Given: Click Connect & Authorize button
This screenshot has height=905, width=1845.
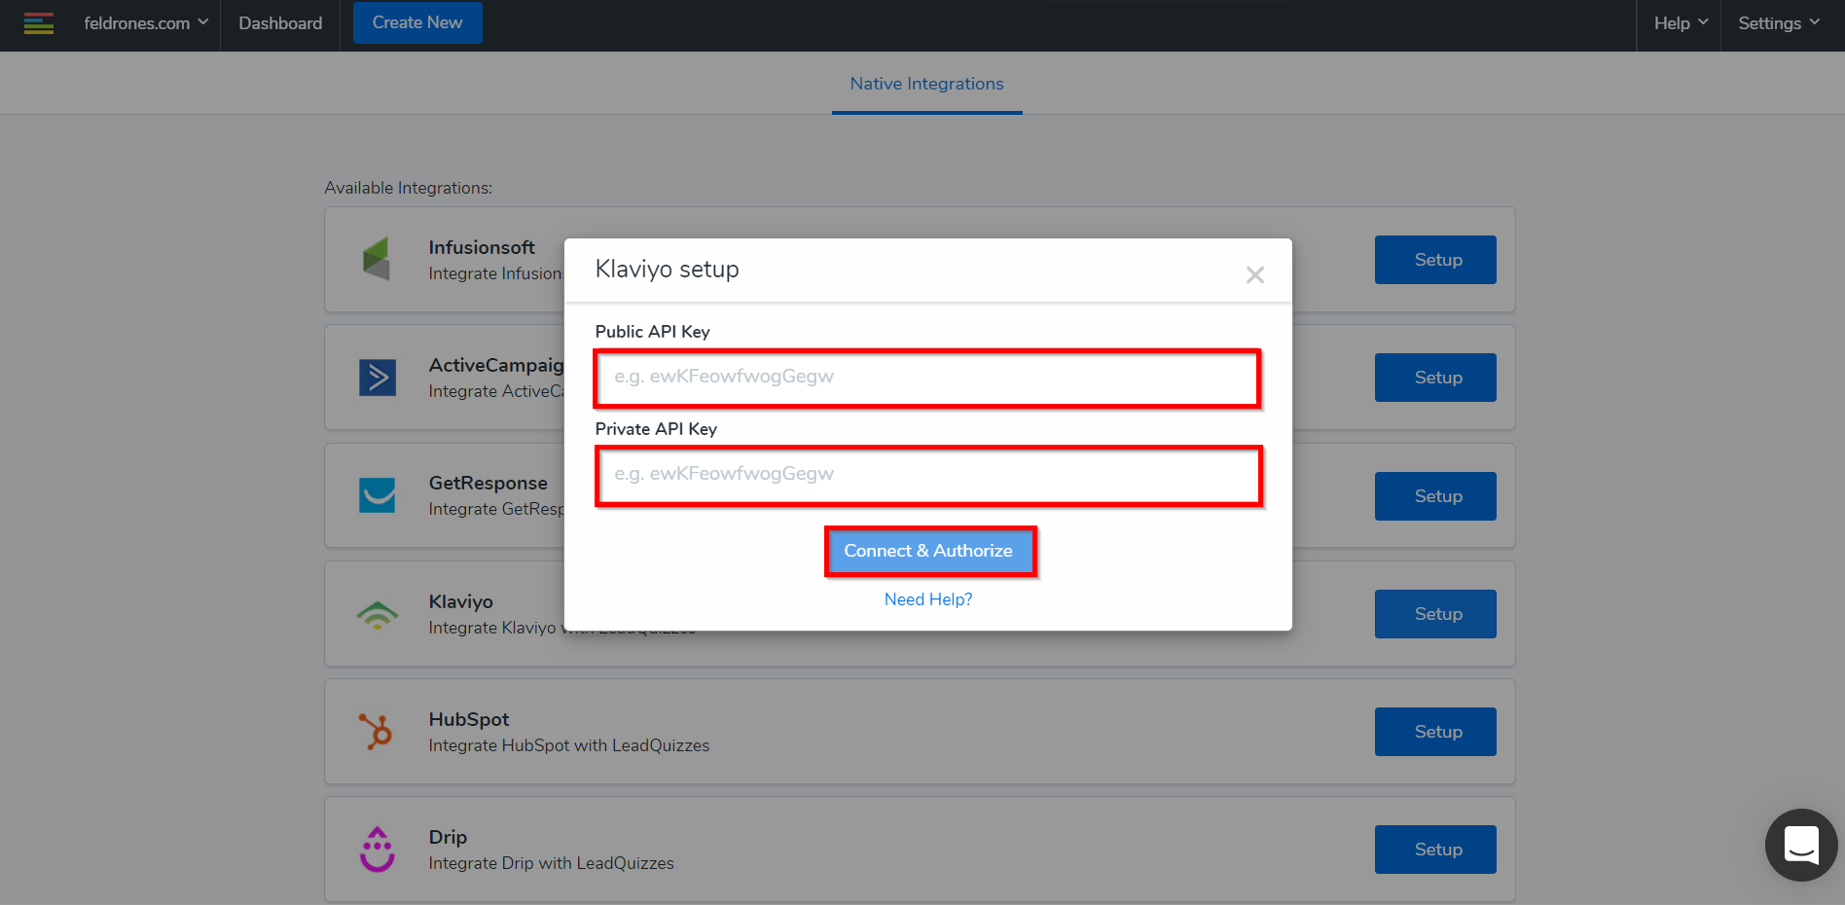Looking at the screenshot, I should pos(929,551).
